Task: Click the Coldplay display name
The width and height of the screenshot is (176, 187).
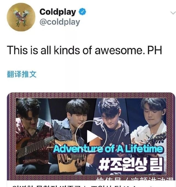Action: pyautogui.click(x=58, y=12)
